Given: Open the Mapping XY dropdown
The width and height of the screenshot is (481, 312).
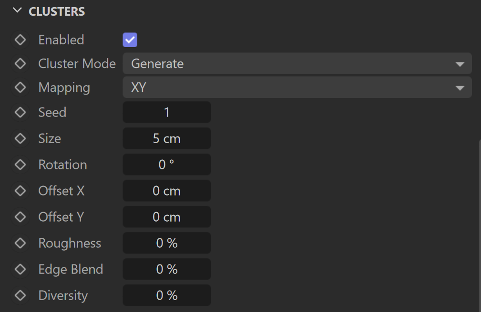Looking at the screenshot, I should click(x=297, y=88).
